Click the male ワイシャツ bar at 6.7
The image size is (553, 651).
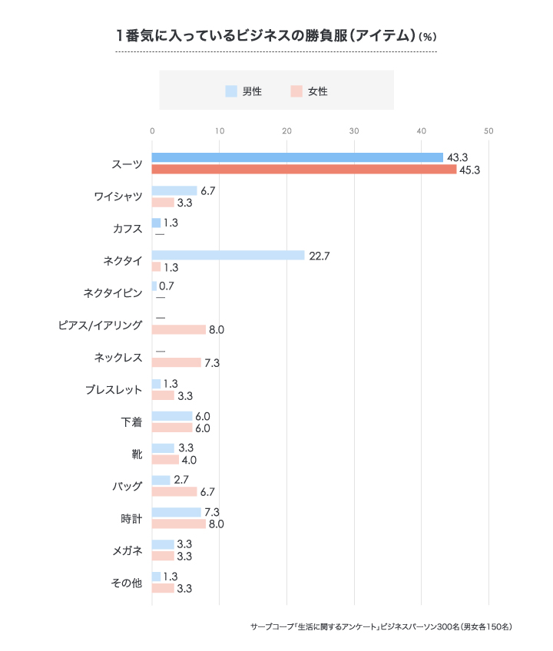click(x=174, y=190)
